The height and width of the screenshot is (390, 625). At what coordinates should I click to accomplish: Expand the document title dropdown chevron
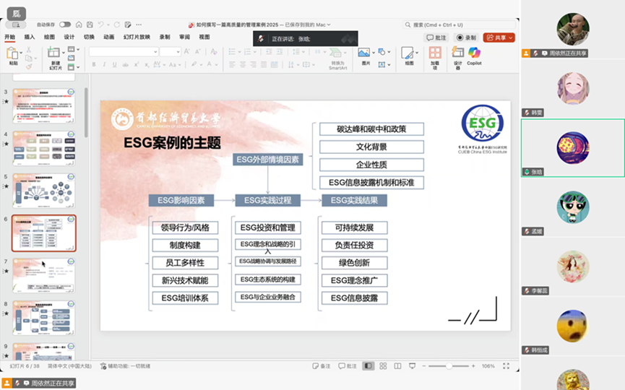329,25
